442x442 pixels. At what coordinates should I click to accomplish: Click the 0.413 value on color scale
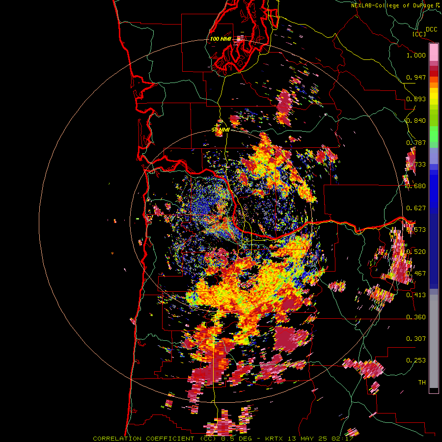(416, 295)
